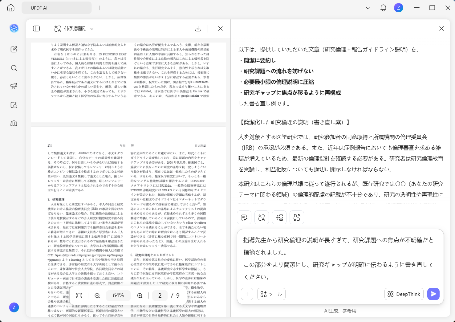Click the UPDF AI assistant sidebar icon

14,28
